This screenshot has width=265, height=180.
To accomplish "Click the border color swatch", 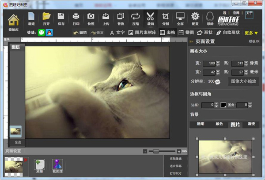I will [223, 105].
